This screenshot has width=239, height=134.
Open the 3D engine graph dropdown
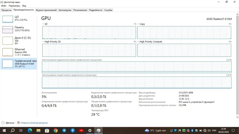pyautogui.click(x=43, y=24)
